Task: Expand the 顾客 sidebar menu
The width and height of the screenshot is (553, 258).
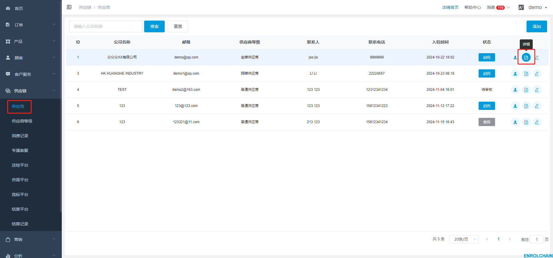Action: [31, 58]
